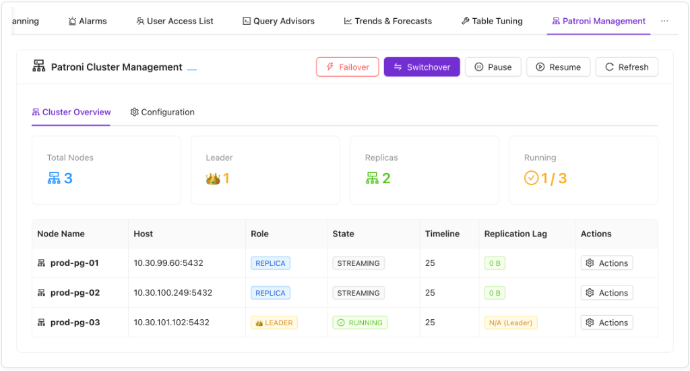690x371 pixels.
Task: Pause the Patroni cluster
Action: (493, 67)
